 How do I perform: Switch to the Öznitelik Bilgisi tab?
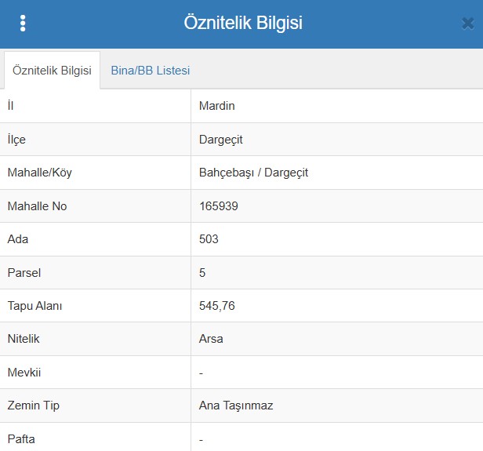click(52, 71)
